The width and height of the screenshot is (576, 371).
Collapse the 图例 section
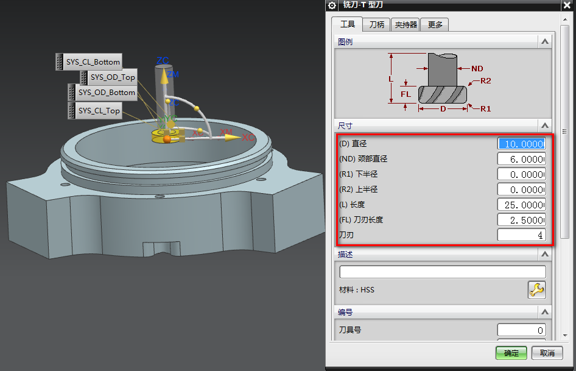tap(544, 42)
